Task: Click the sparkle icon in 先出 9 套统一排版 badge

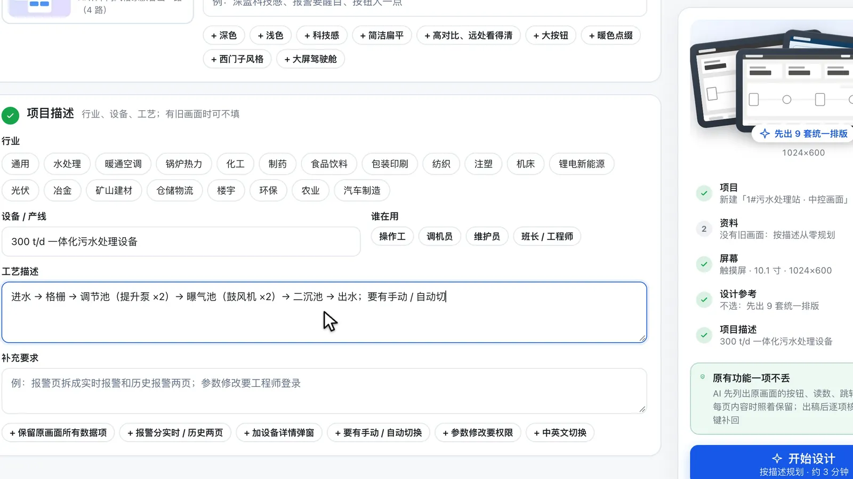Action: (x=765, y=134)
